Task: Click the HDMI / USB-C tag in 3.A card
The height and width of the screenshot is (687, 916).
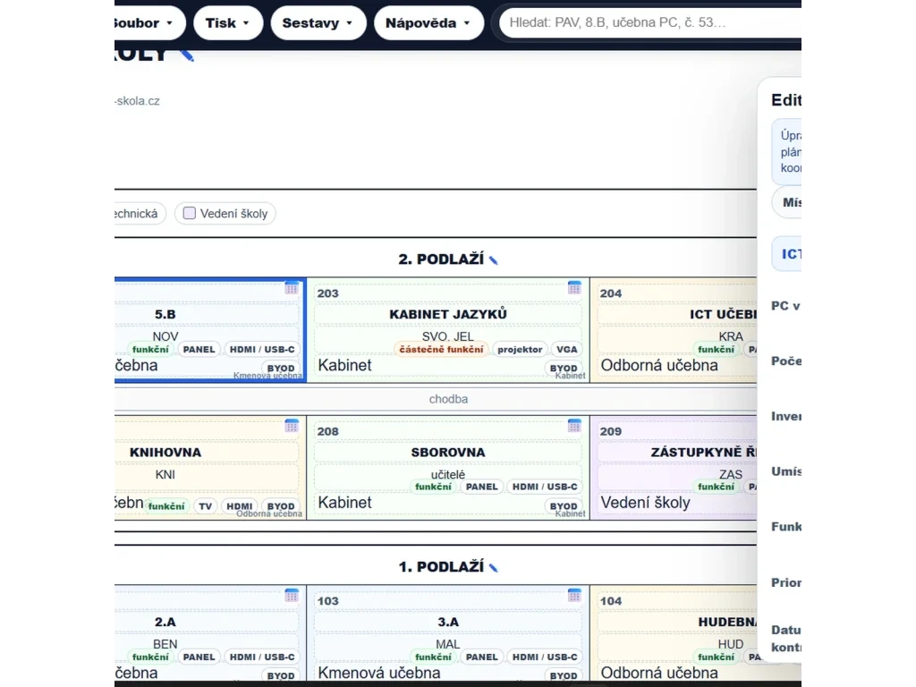Action: click(x=545, y=657)
